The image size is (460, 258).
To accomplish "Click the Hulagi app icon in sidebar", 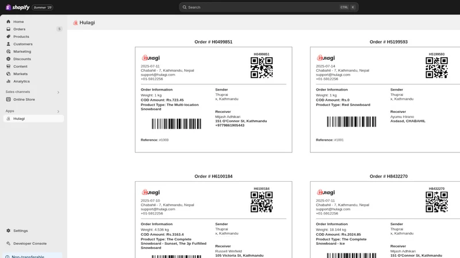I will tap(8, 119).
